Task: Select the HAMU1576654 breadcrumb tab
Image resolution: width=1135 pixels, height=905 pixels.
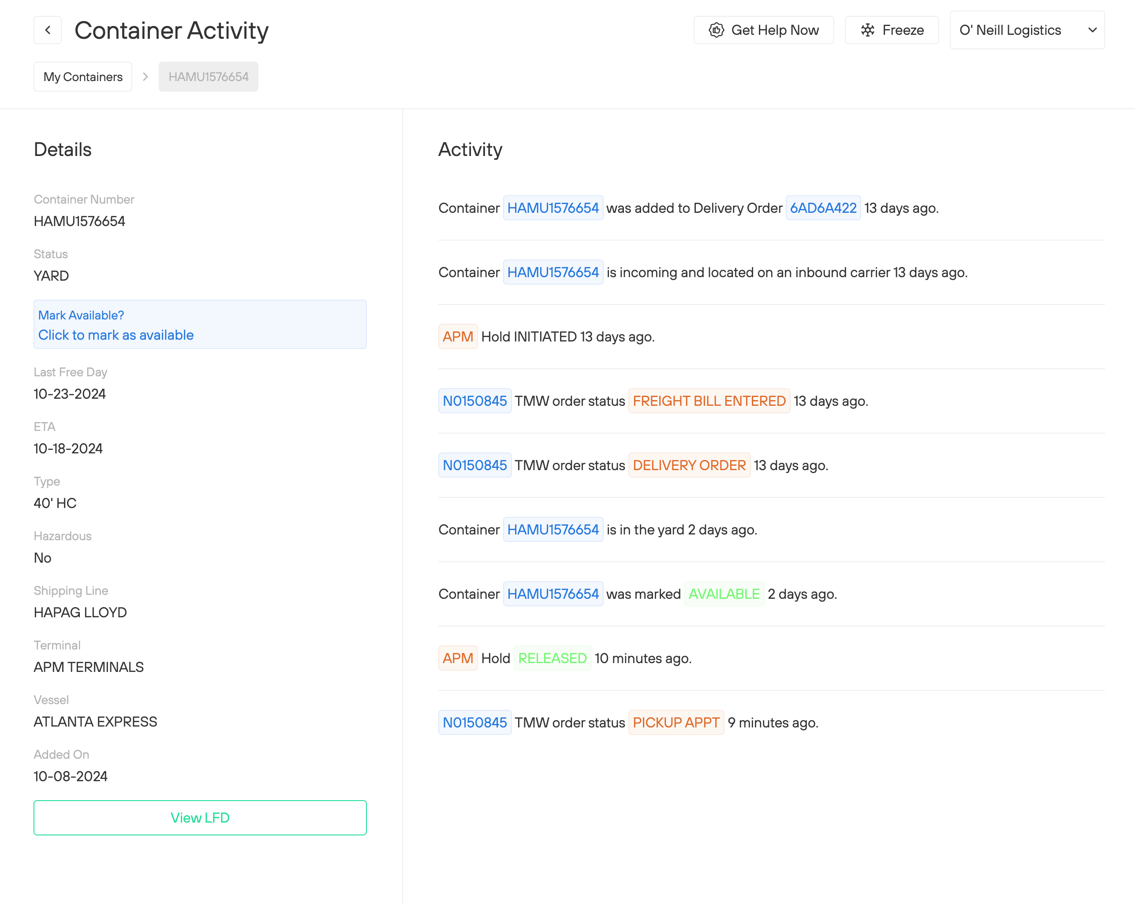Action: click(209, 76)
